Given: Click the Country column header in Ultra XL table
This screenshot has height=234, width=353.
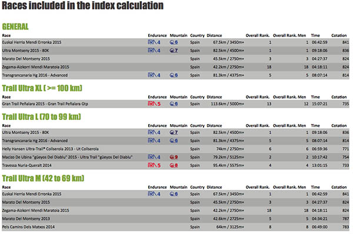Looking at the screenshot, I should [197, 97].
